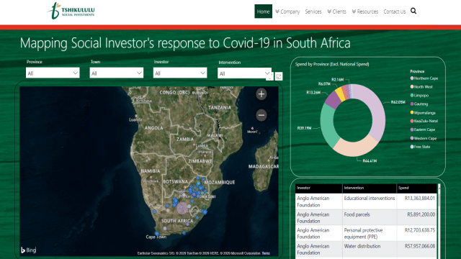The image size is (461, 259).
Task: Open the Home menu item
Action: pyautogui.click(x=263, y=12)
